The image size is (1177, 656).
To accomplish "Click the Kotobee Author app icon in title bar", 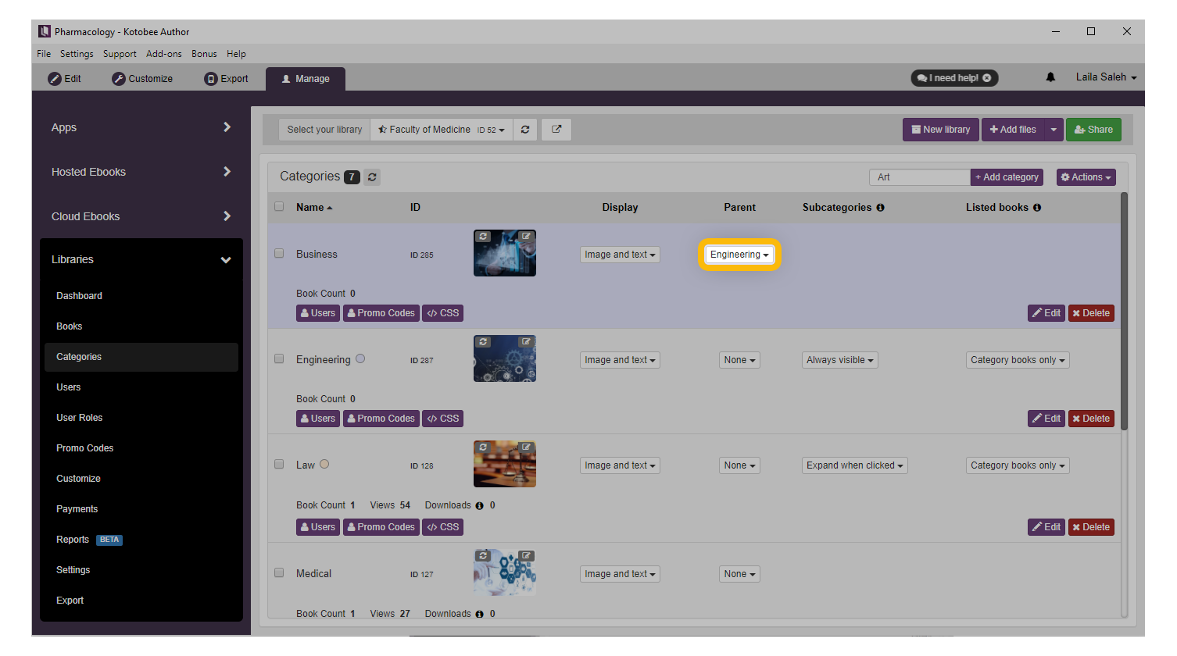I will (x=45, y=31).
